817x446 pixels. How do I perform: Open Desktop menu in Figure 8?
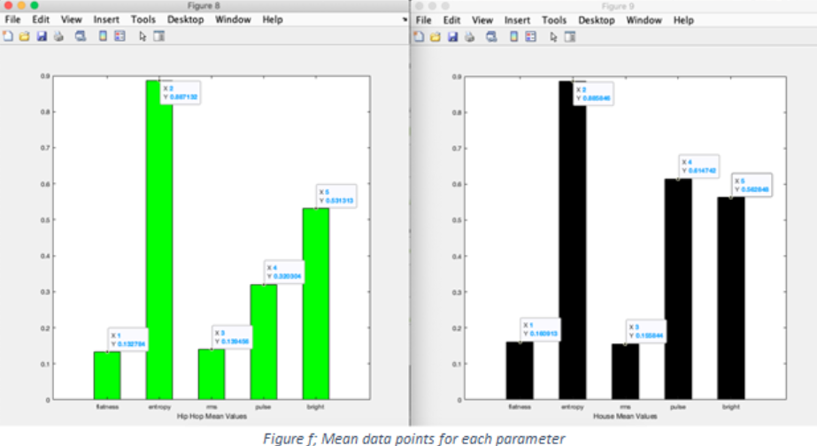coord(186,19)
